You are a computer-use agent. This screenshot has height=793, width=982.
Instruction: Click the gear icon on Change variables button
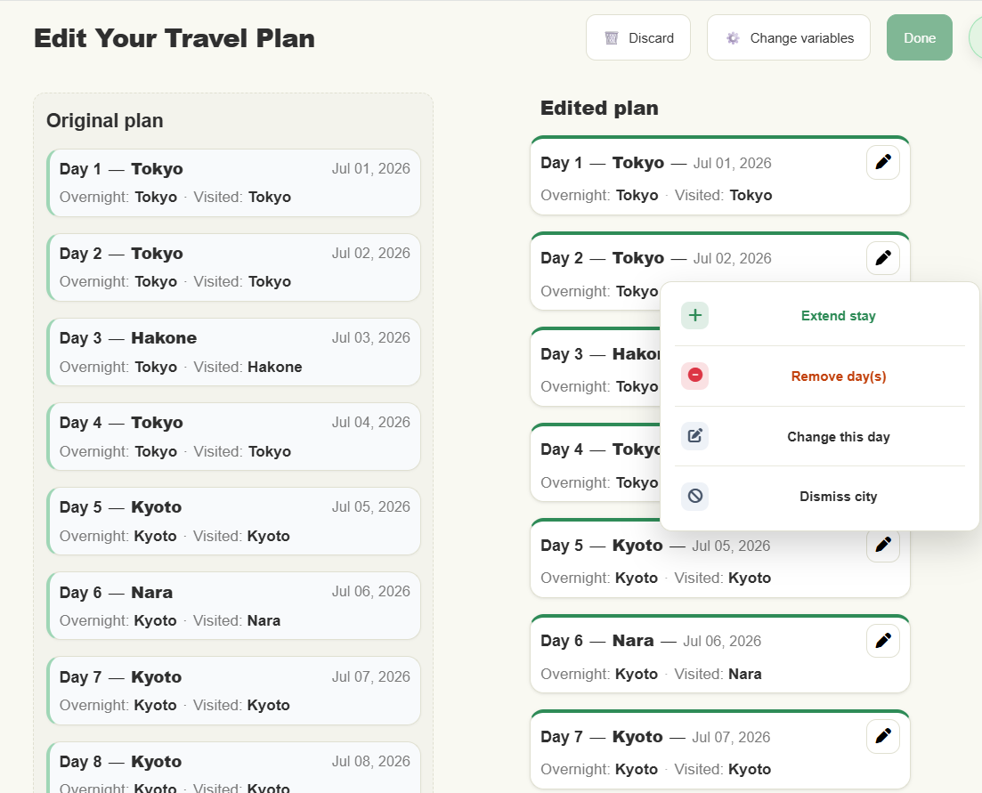tap(732, 37)
